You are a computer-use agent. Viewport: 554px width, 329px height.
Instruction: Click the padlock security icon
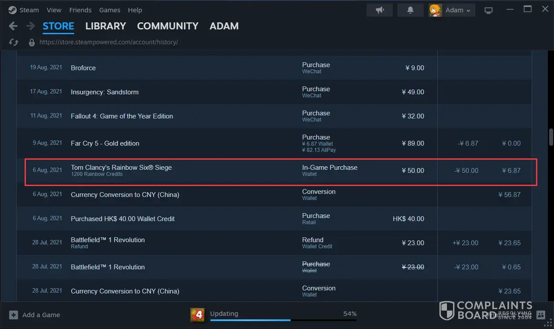pyautogui.click(x=32, y=42)
